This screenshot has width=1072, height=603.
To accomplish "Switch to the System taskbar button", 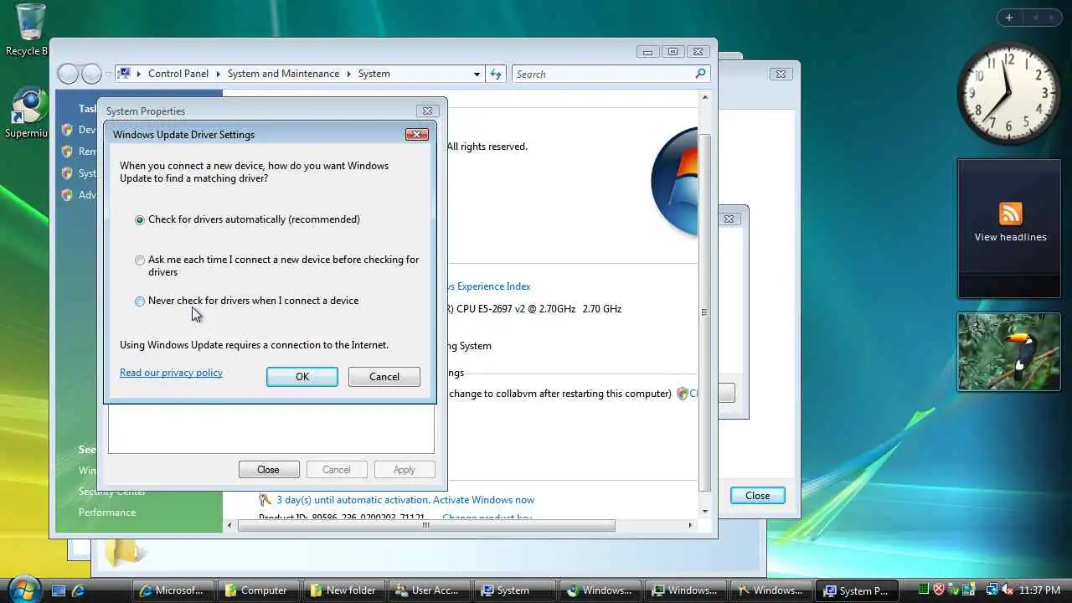I will [514, 590].
